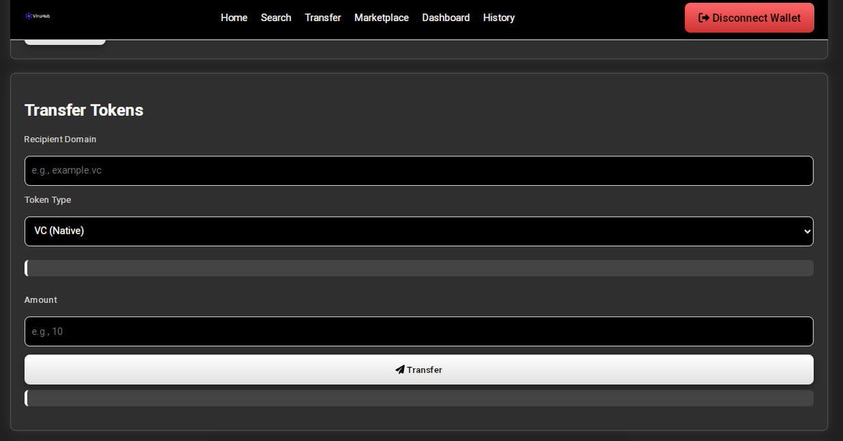
Task: Click the Token Type label
Action: point(48,200)
